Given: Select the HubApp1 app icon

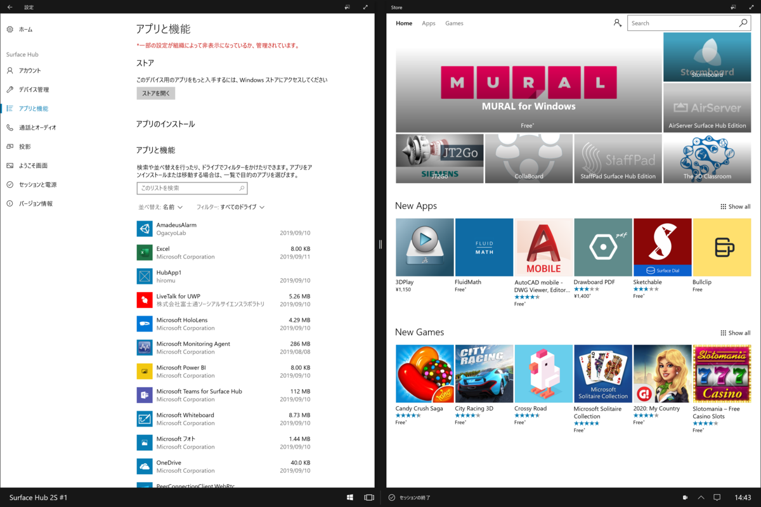Looking at the screenshot, I should click(x=145, y=276).
